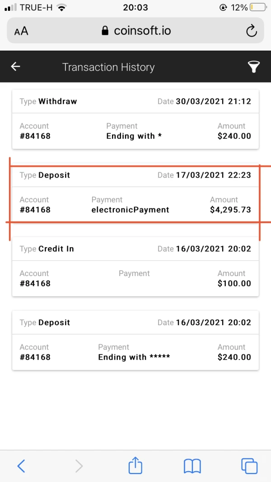The height and width of the screenshot is (482, 271).
Task: Tap the battery indicator in status bar
Action: [x=258, y=8]
